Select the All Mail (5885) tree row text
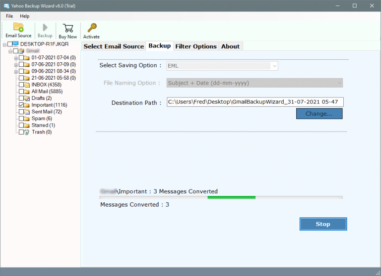381x276 pixels. (47, 92)
